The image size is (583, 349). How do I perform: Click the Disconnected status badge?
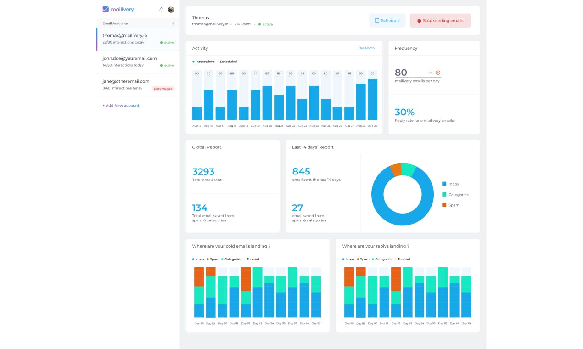[x=163, y=89]
